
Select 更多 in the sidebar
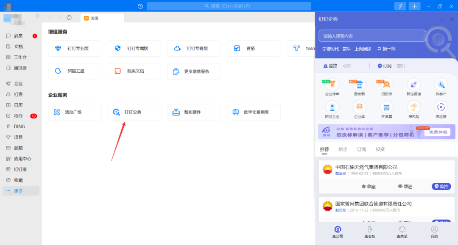point(21,191)
